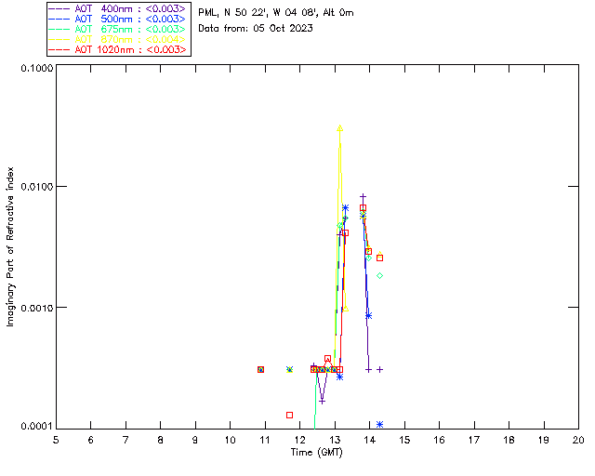Click the x-axis tick label 8

click(161, 441)
